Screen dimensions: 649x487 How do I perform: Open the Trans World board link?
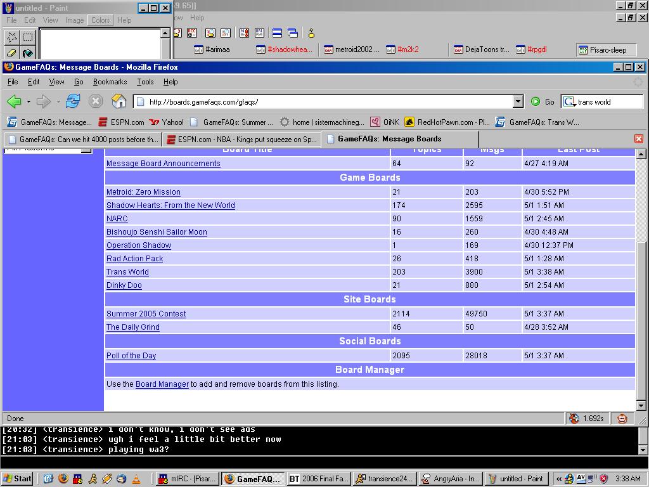(x=127, y=272)
